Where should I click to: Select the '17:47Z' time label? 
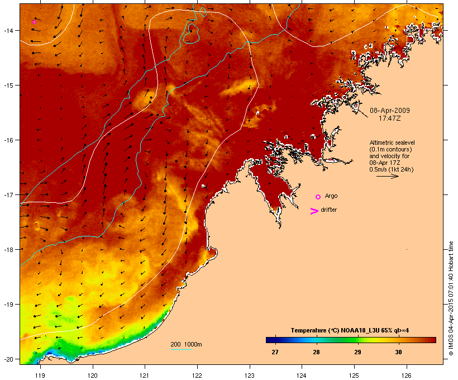(x=390, y=118)
